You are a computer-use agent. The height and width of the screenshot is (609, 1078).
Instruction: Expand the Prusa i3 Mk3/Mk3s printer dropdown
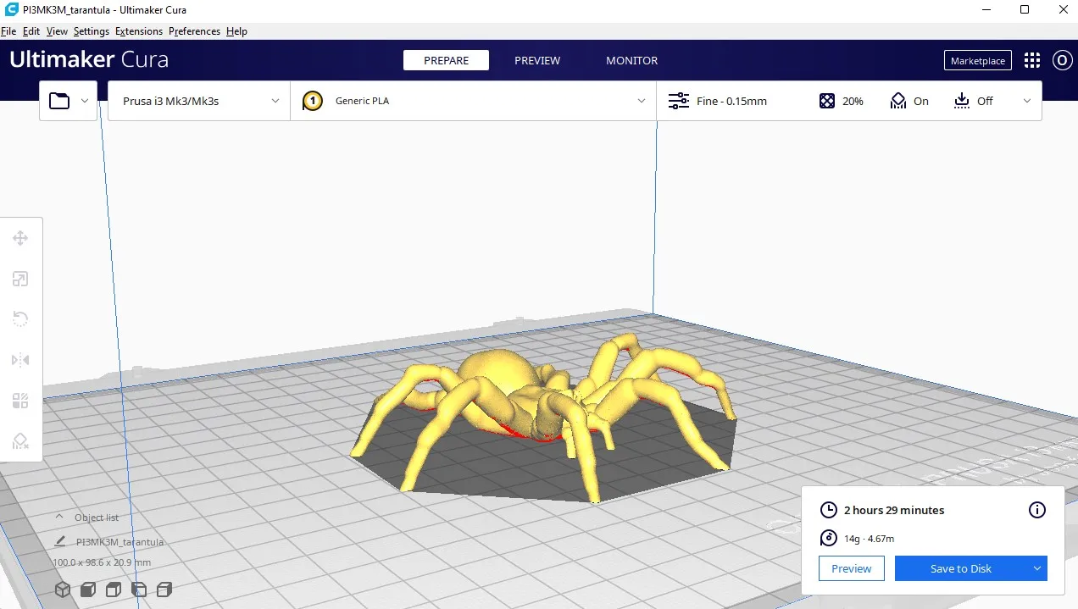pos(199,101)
